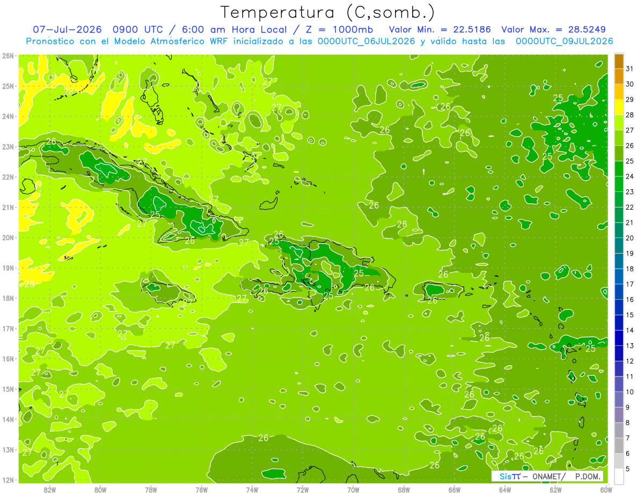Click the '70W' longitude axis label
This screenshot has width=644, height=497.
click(353, 489)
